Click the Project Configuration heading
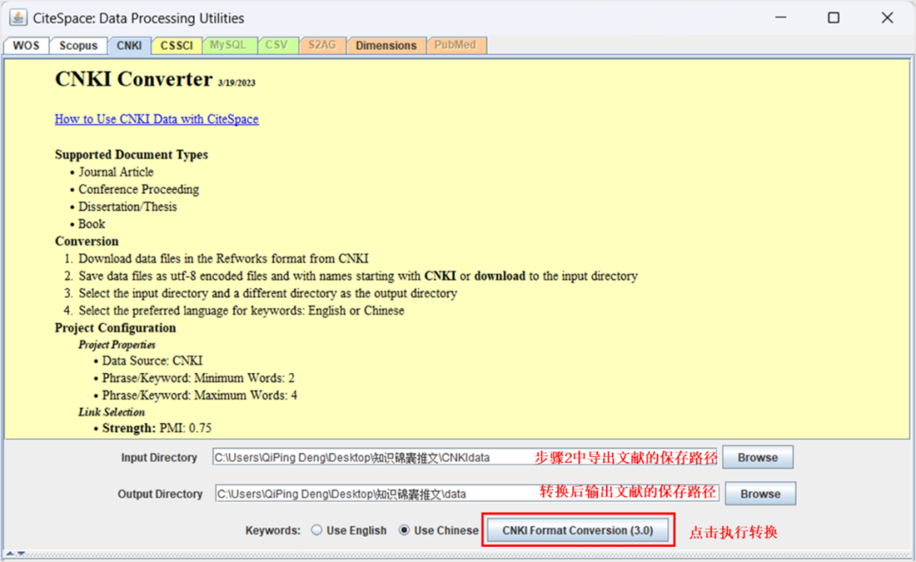The height and width of the screenshot is (562, 916). (x=115, y=328)
